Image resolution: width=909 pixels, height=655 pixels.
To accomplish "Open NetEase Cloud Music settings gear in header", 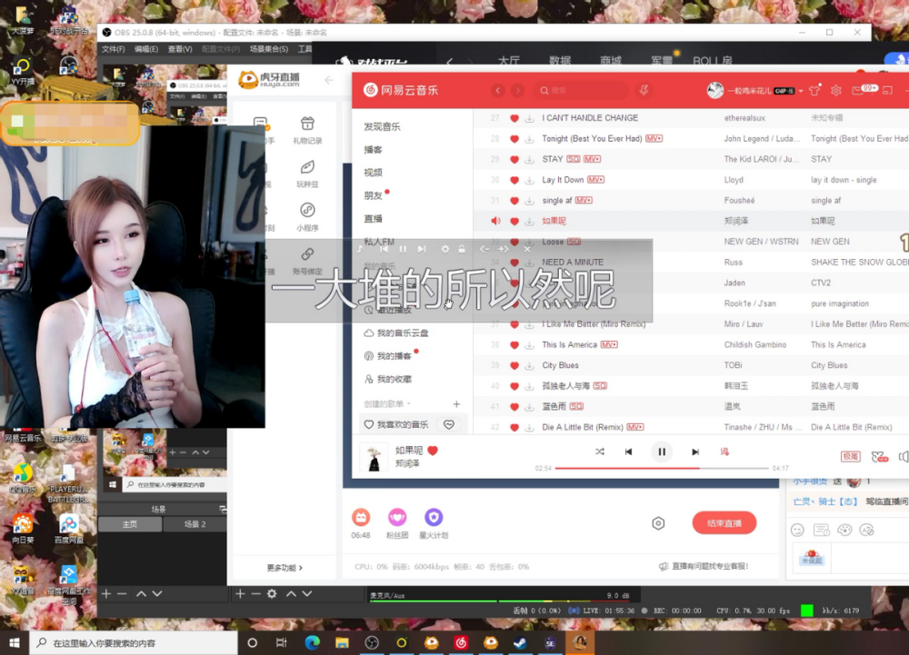I will coord(836,90).
